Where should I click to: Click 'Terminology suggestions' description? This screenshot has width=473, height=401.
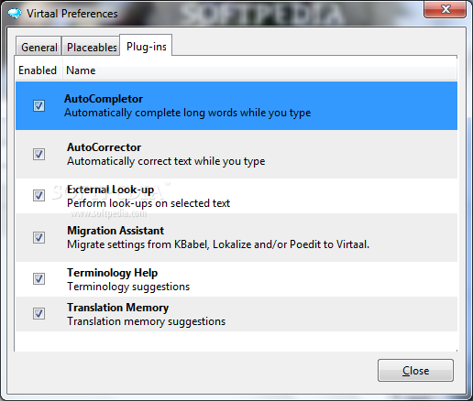point(128,287)
